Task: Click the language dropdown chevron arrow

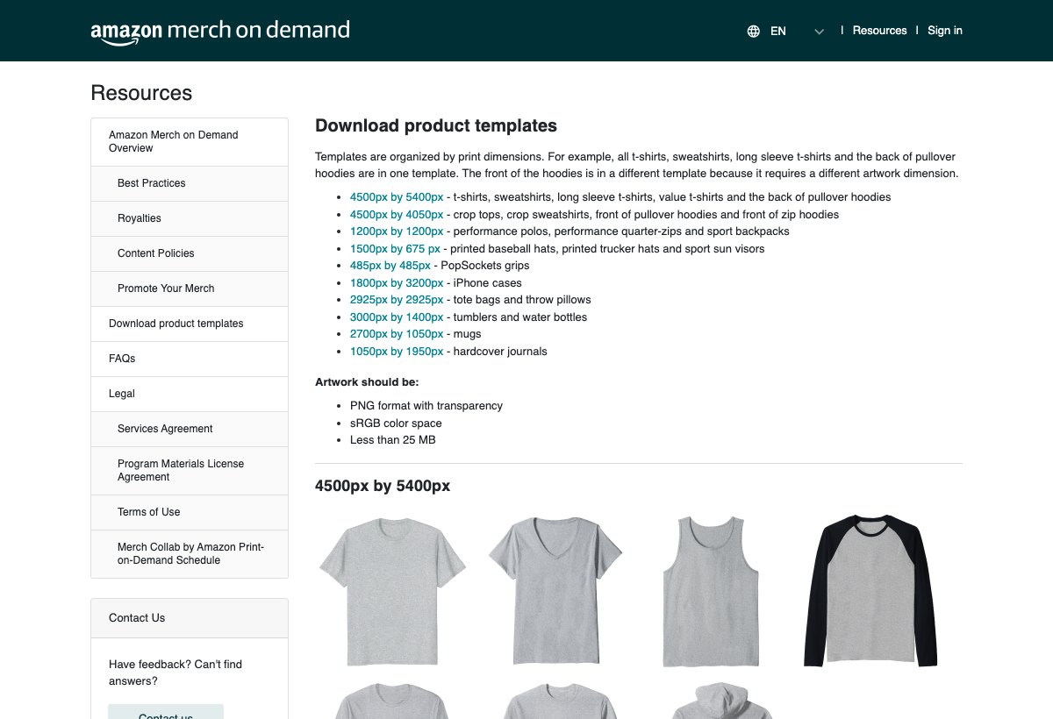Action: (820, 32)
